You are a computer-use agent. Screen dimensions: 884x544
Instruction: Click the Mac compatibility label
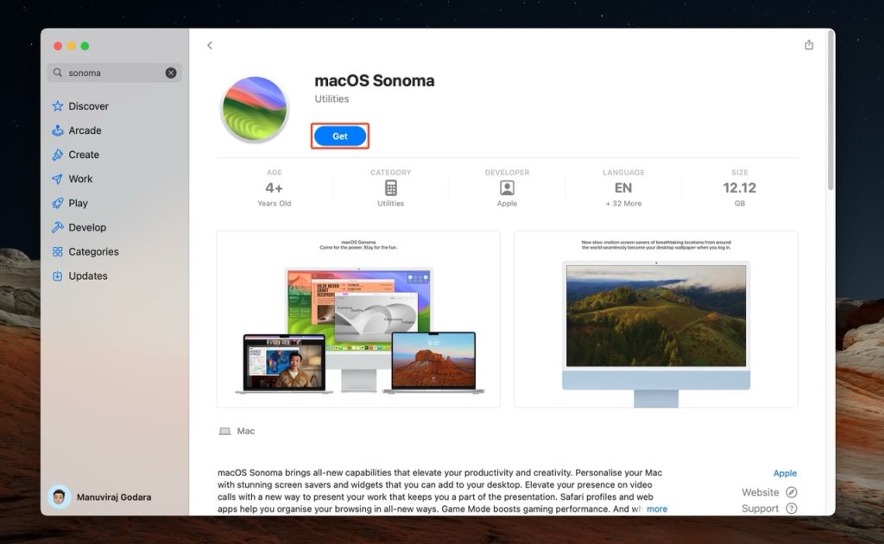point(236,430)
